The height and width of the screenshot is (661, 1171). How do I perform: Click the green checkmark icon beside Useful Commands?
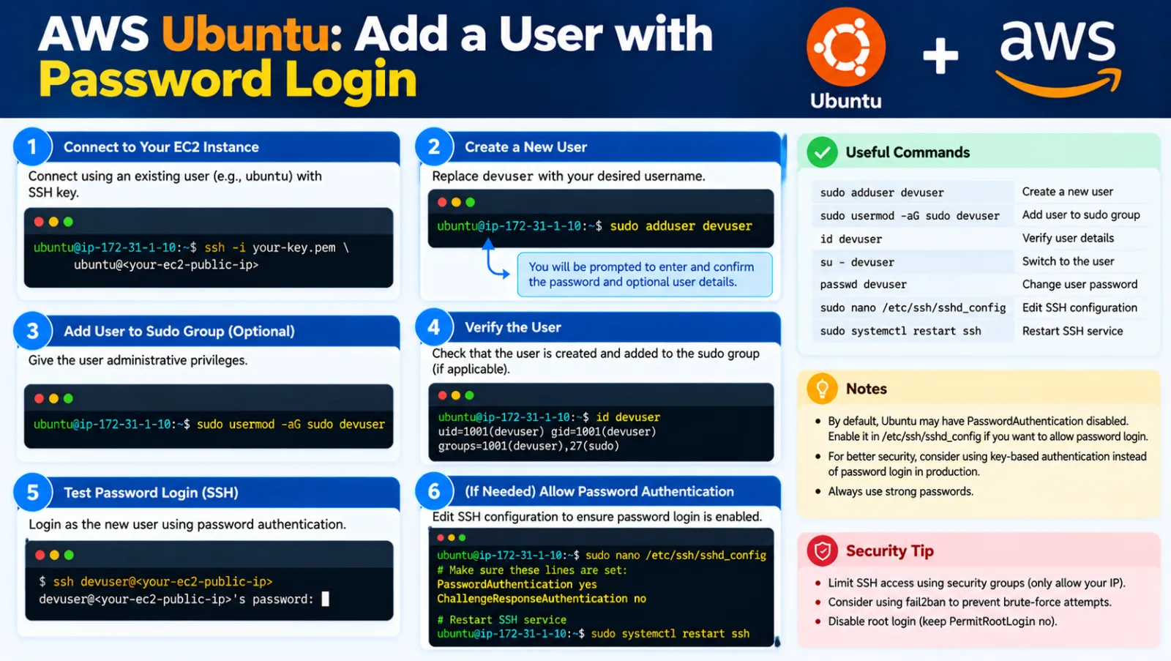point(822,152)
